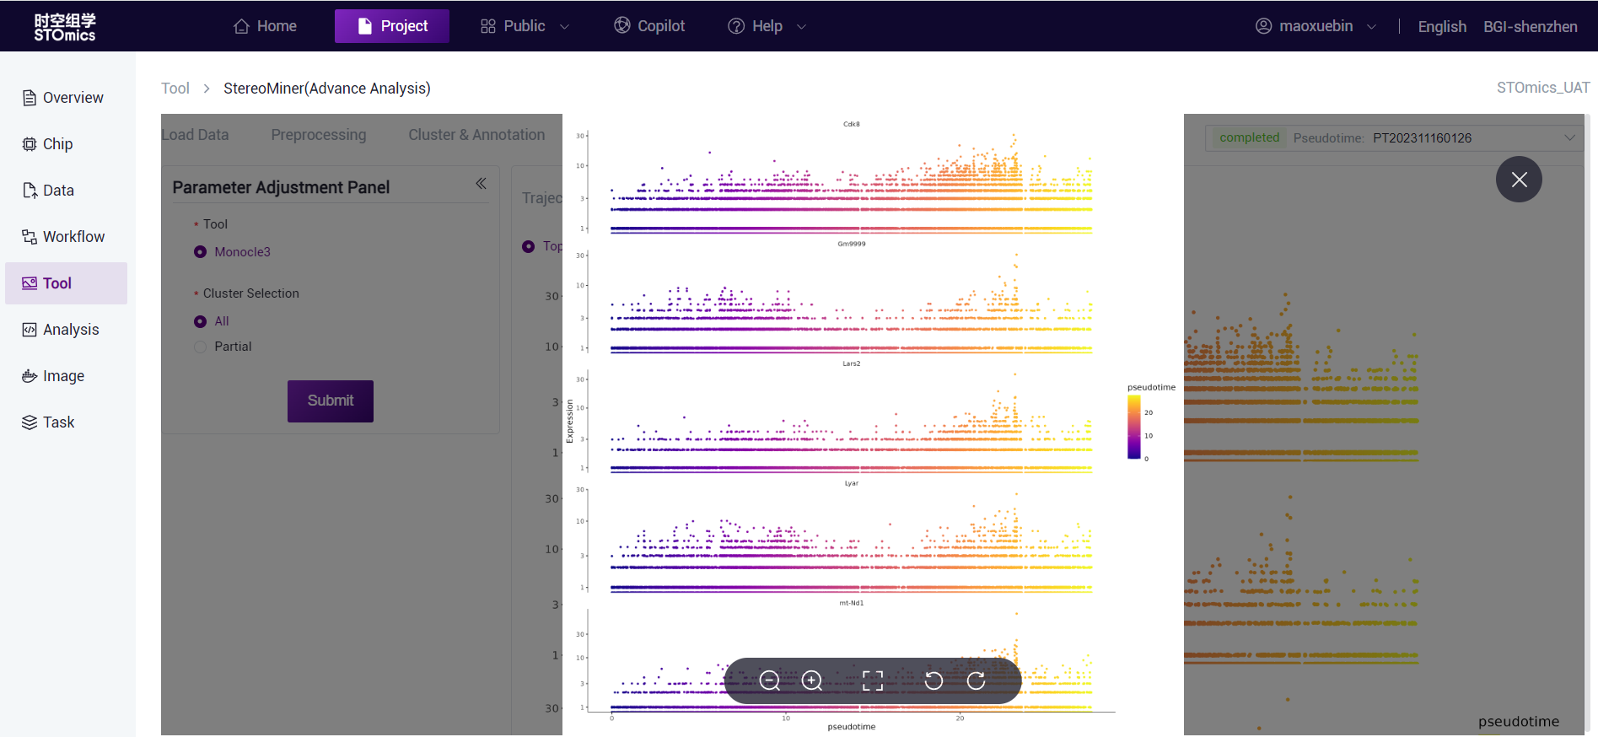Click the Project file icon
The width and height of the screenshot is (1598, 737).
tap(365, 26)
